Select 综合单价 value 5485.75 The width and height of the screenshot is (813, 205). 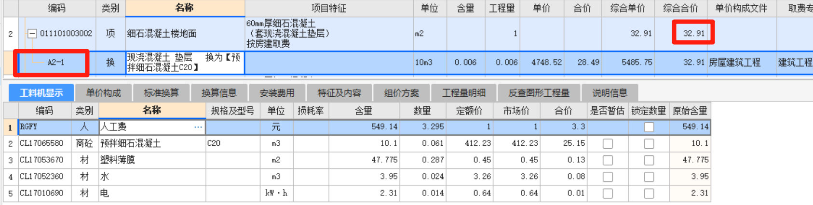(637, 63)
